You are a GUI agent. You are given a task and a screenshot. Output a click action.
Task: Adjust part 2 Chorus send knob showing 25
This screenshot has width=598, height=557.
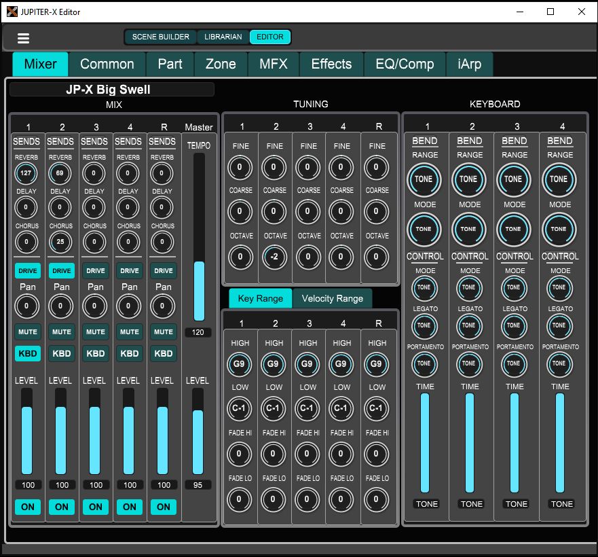click(x=60, y=242)
